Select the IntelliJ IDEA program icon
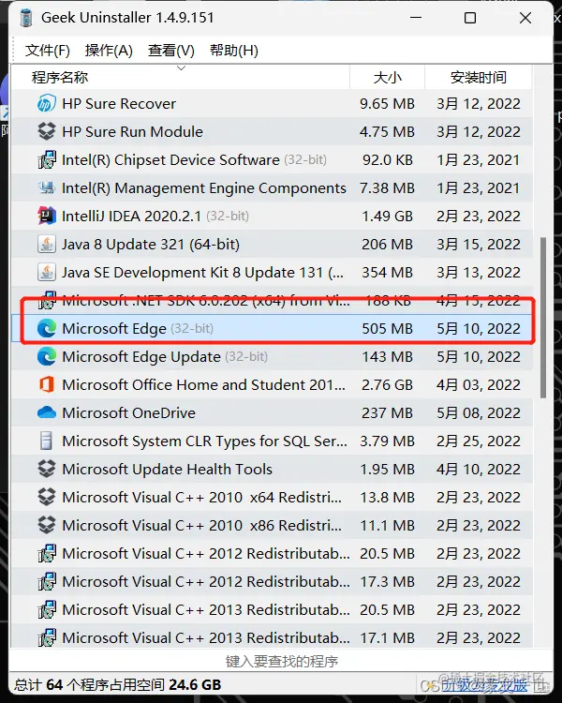Image resolution: width=562 pixels, height=703 pixels. (x=47, y=217)
